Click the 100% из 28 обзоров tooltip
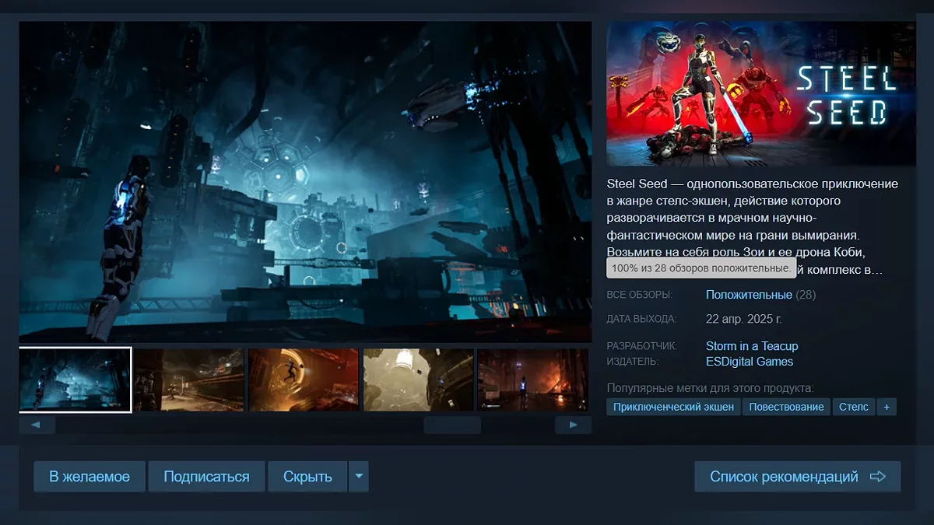The image size is (934, 525). tap(700, 268)
